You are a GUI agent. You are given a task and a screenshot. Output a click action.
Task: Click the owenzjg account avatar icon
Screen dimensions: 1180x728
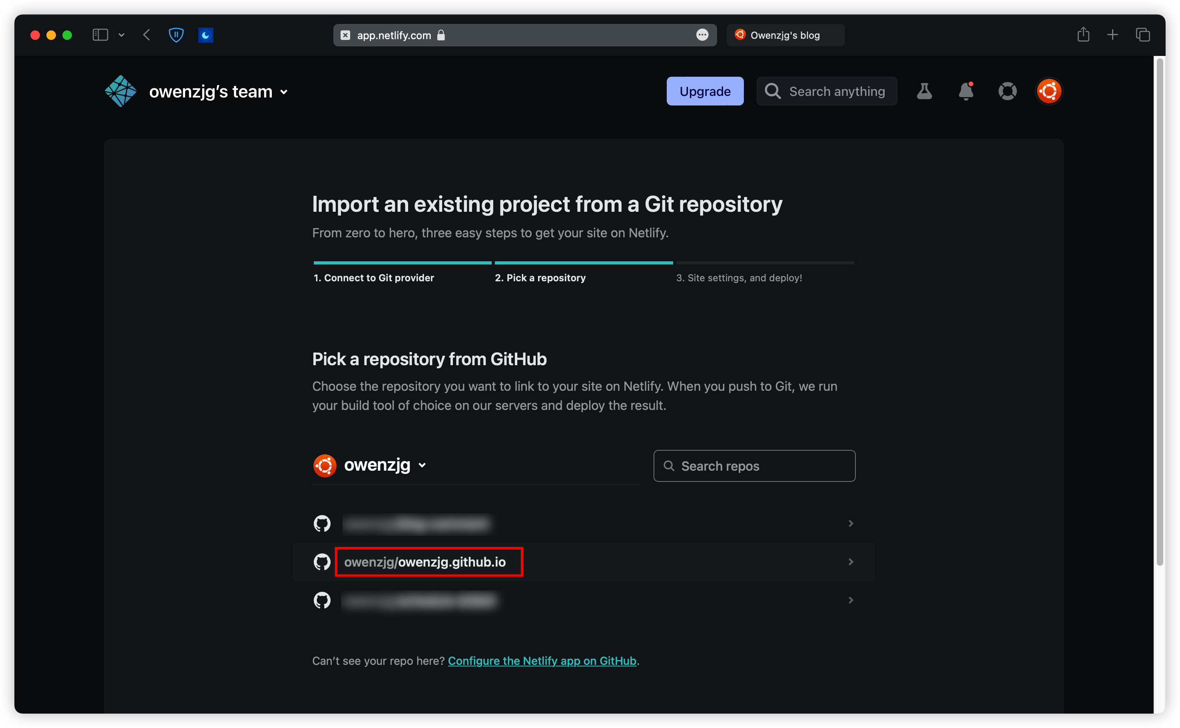325,465
